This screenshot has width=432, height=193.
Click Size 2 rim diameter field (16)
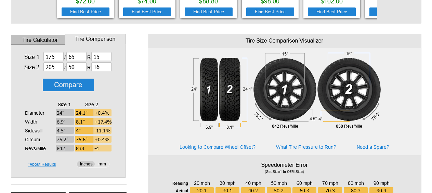tap(101, 67)
